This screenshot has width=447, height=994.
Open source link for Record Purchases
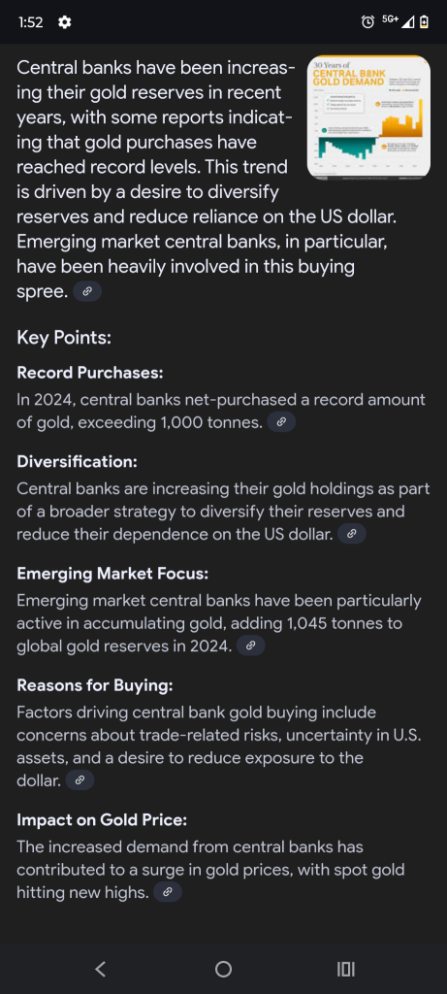click(282, 422)
